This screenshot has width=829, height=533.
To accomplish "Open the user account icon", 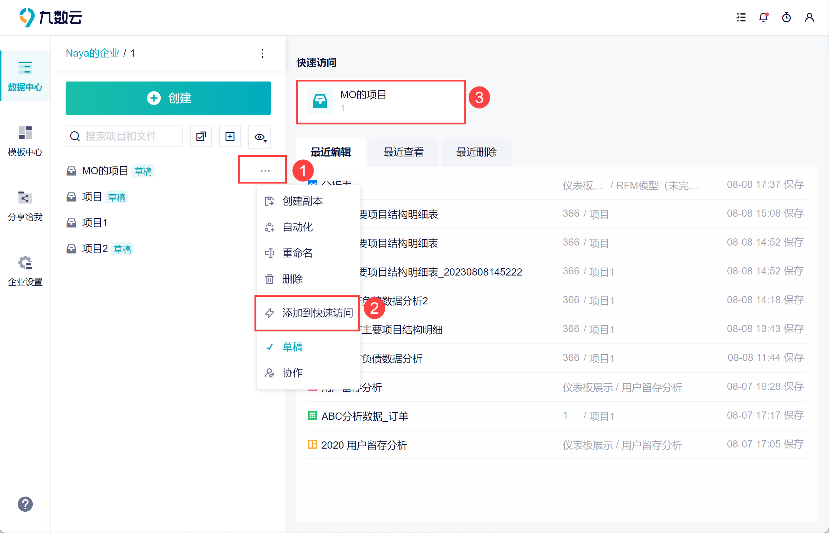I will click(x=810, y=17).
